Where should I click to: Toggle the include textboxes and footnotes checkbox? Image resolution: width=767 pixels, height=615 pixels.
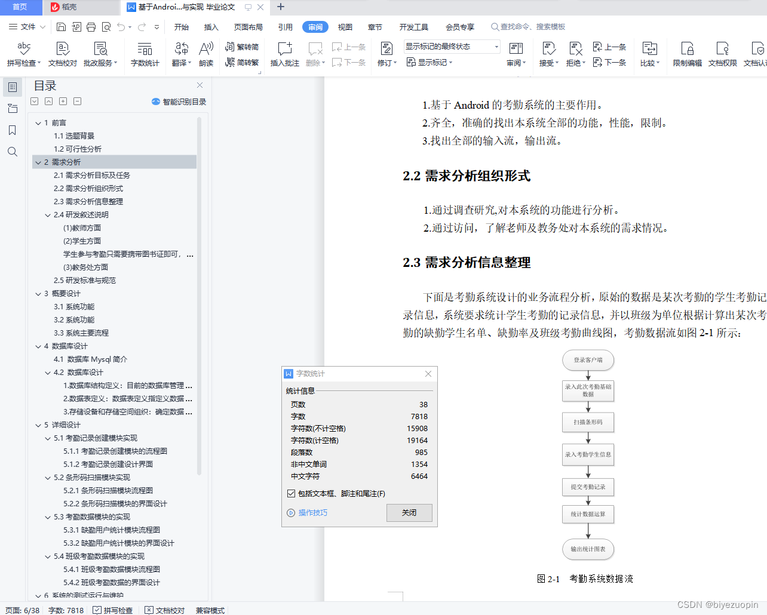(x=292, y=493)
